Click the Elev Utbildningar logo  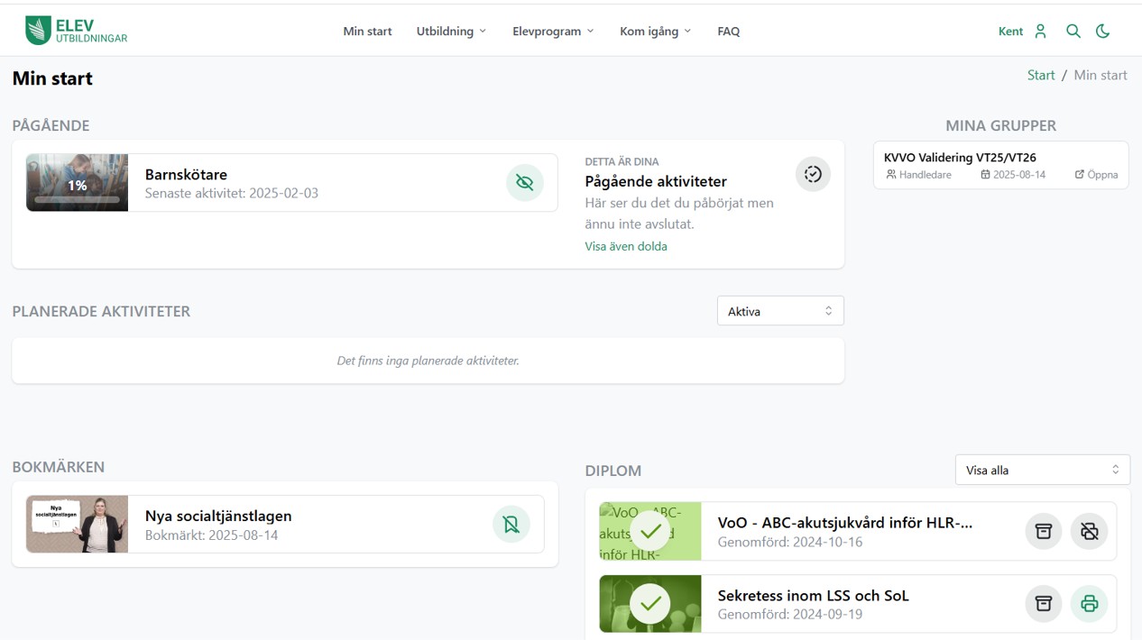76,31
